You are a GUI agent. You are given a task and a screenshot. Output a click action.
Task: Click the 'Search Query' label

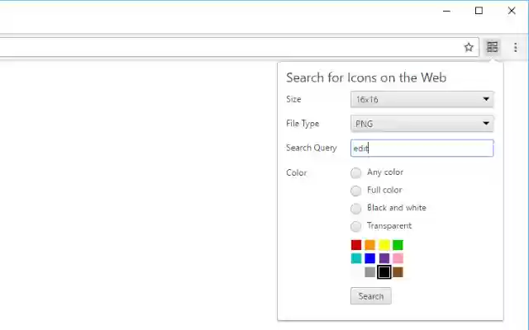312,148
